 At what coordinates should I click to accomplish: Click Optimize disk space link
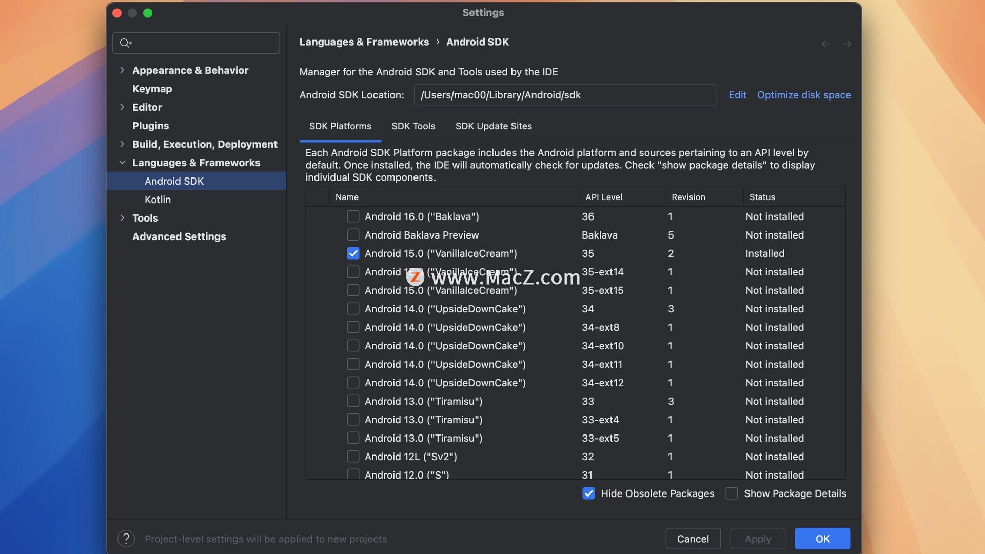click(x=804, y=95)
